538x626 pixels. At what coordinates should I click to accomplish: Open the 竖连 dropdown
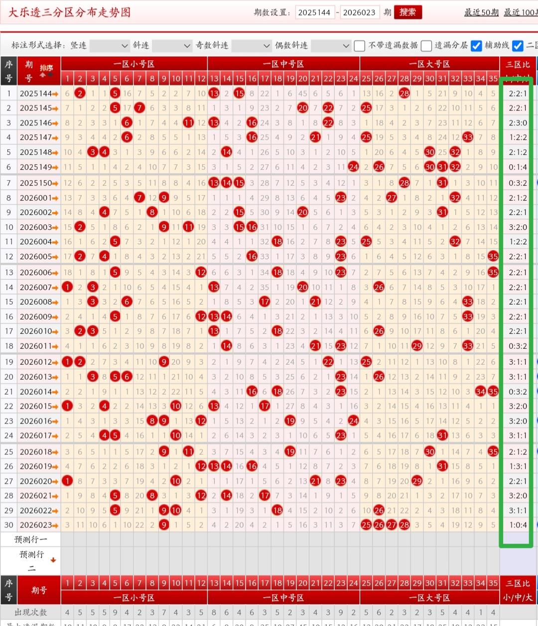(x=110, y=46)
